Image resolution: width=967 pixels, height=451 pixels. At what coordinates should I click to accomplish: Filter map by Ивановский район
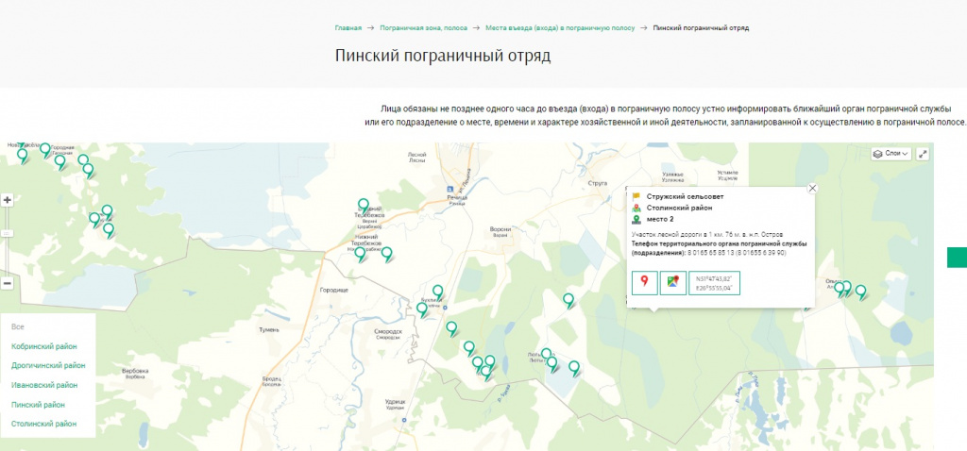(x=44, y=385)
